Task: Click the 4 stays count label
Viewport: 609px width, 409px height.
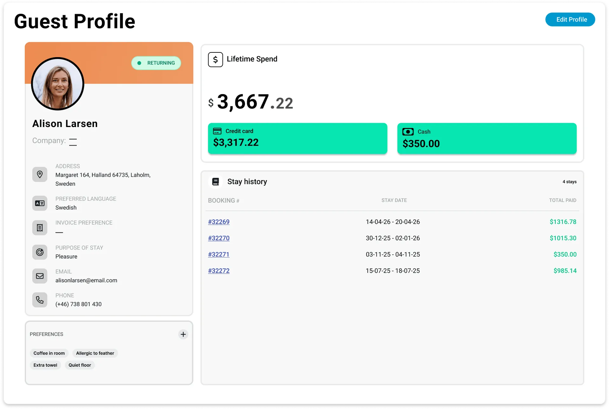Action: pyautogui.click(x=570, y=182)
